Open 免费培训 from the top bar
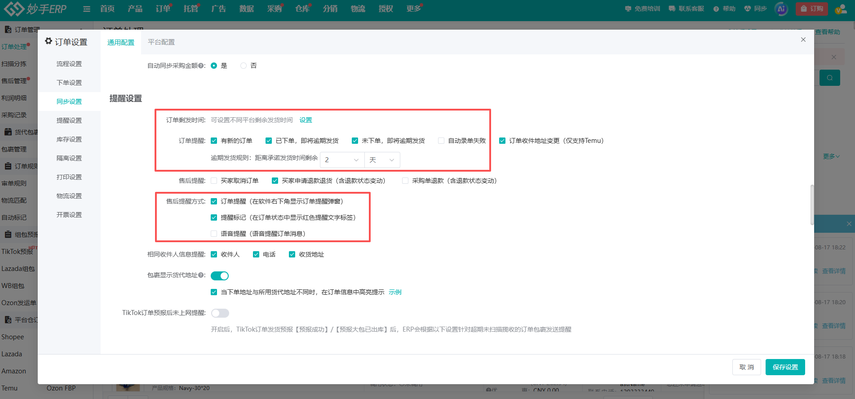Screen dimensions: 855x399 tap(642, 9)
